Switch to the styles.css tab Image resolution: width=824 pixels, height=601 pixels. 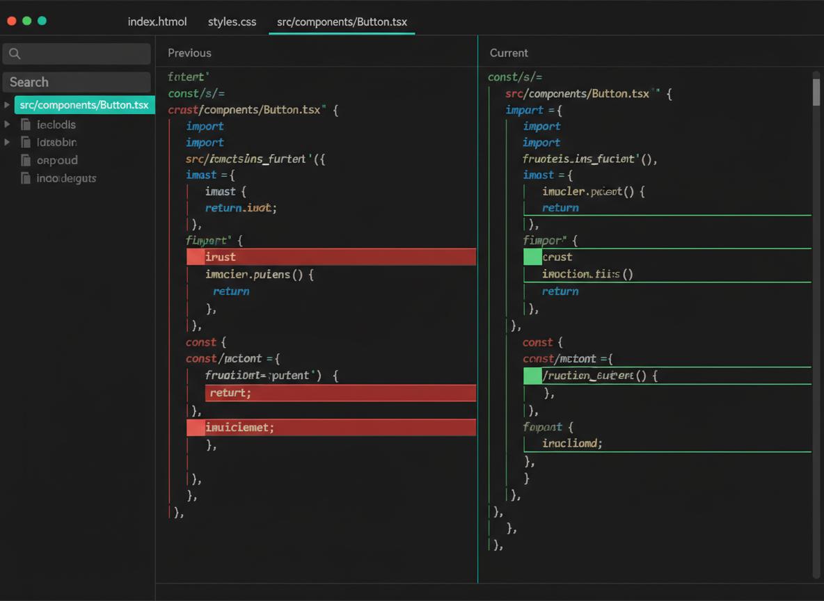(232, 22)
